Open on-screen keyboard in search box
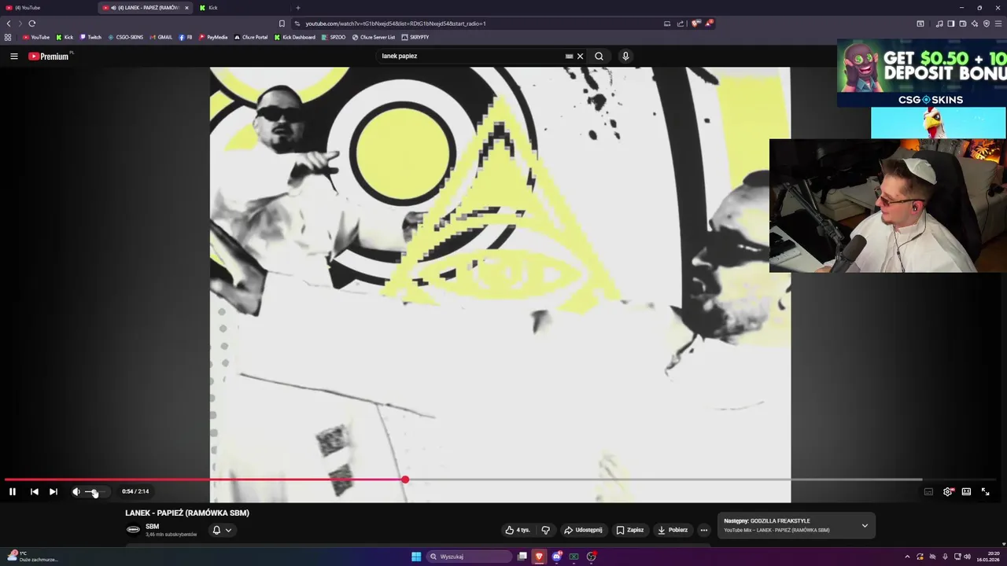The image size is (1007, 566). tap(569, 56)
